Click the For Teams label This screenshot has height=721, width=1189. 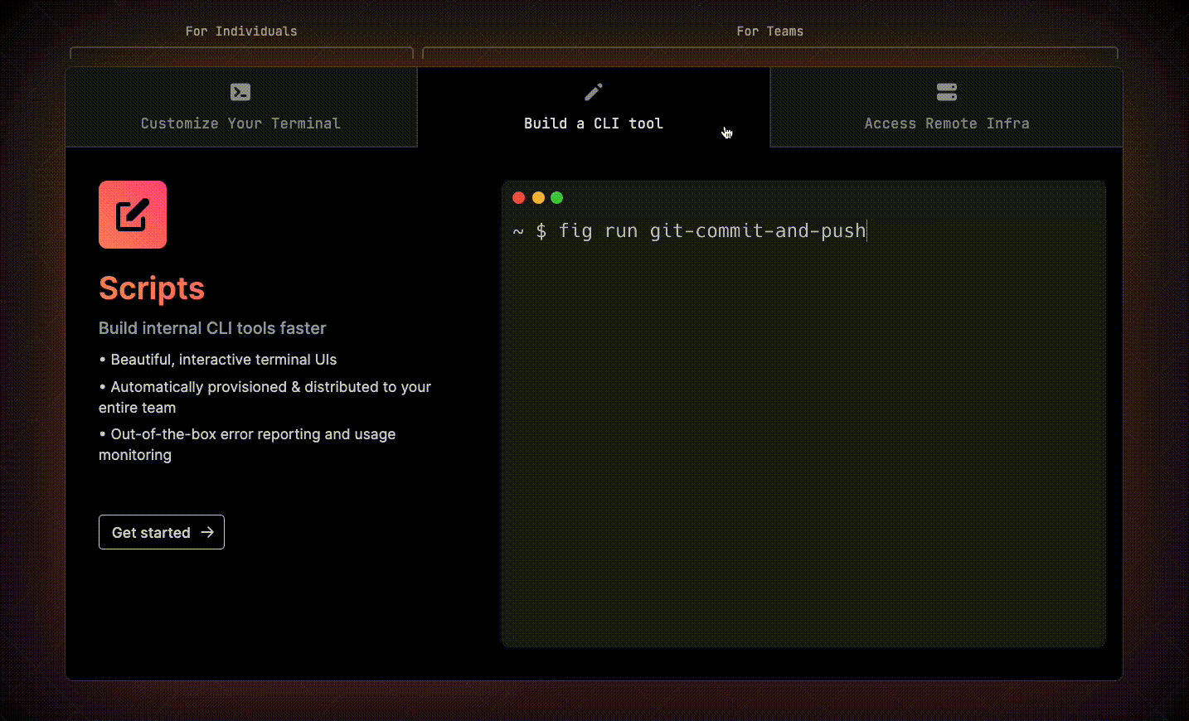(x=770, y=31)
